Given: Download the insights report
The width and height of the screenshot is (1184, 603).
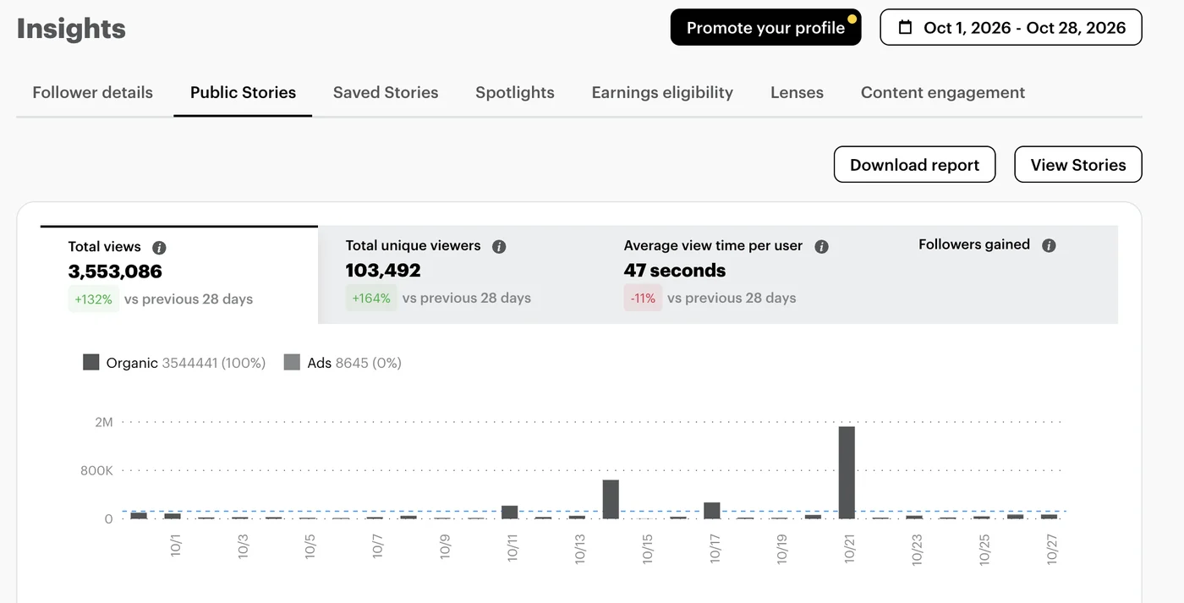Looking at the screenshot, I should tap(914, 165).
